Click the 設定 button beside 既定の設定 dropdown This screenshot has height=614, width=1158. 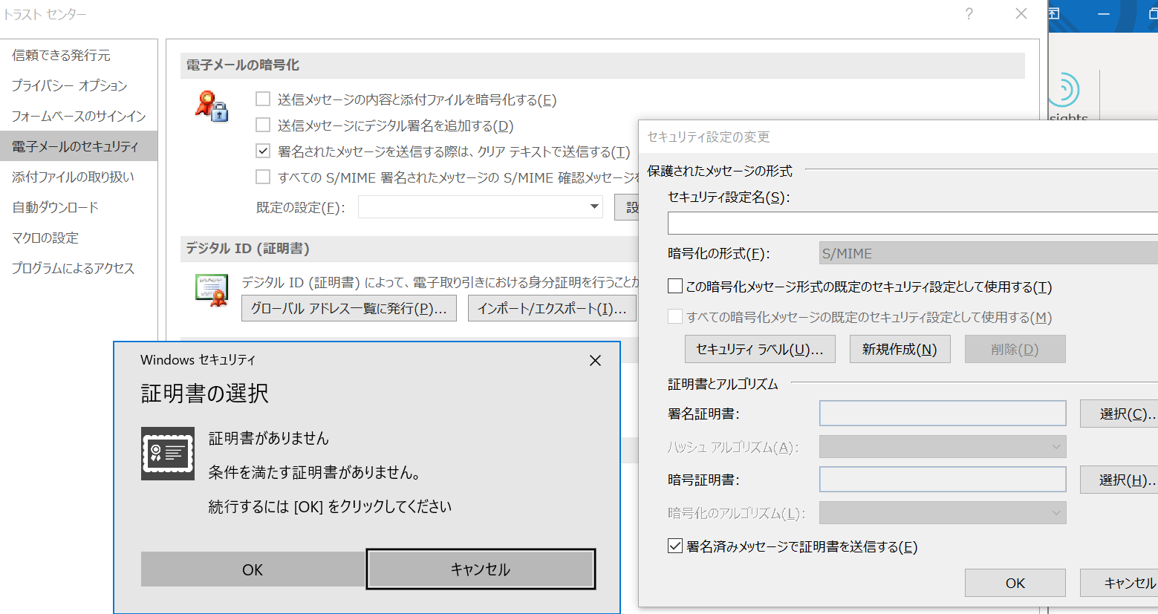[627, 207]
